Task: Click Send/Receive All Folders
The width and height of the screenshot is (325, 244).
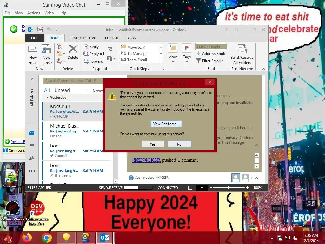Action: (x=242, y=55)
